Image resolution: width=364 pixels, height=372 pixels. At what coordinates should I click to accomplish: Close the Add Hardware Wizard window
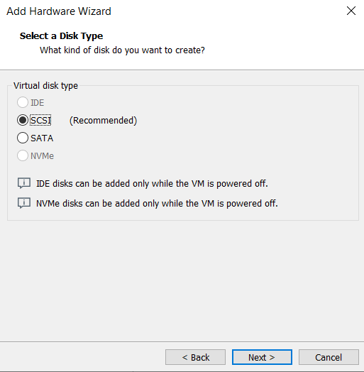(351, 11)
